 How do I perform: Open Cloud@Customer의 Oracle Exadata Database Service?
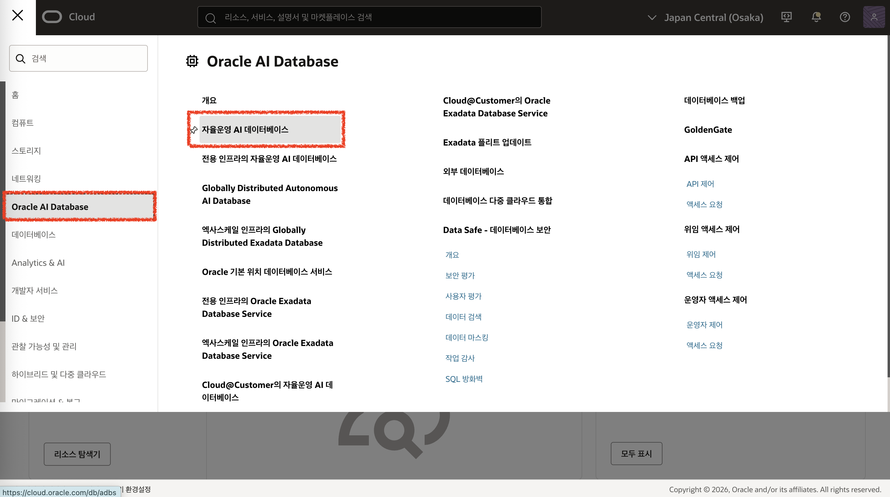496,107
